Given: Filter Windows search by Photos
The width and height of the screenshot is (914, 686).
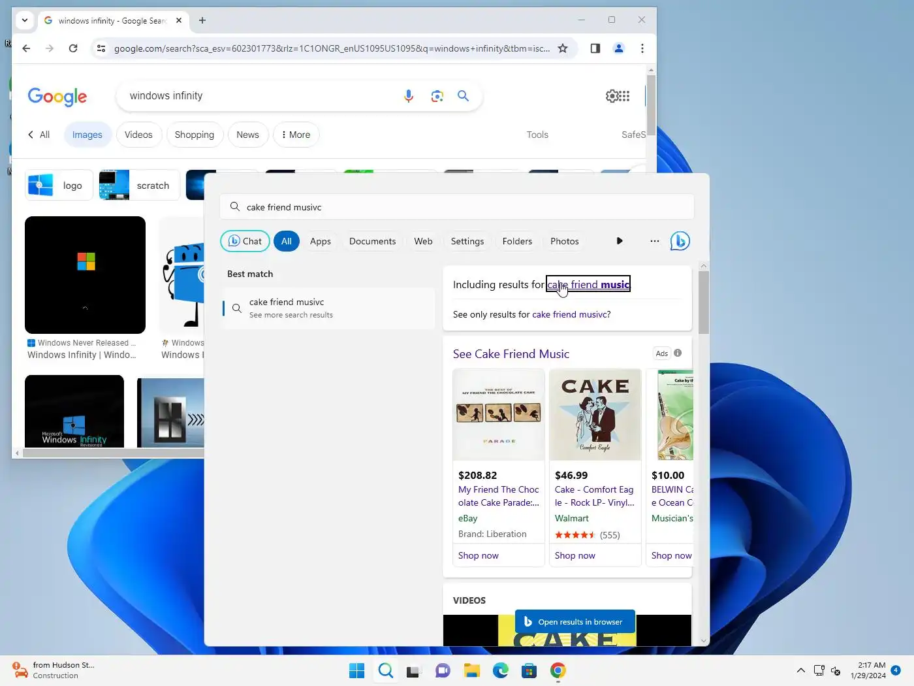Looking at the screenshot, I should pyautogui.click(x=565, y=241).
